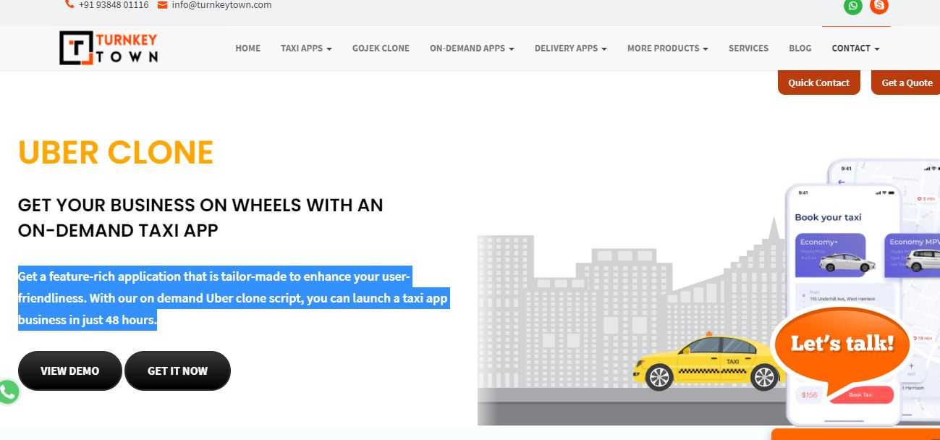Click the Get a Quote button
Image resolution: width=940 pixels, height=440 pixels.
tap(907, 82)
